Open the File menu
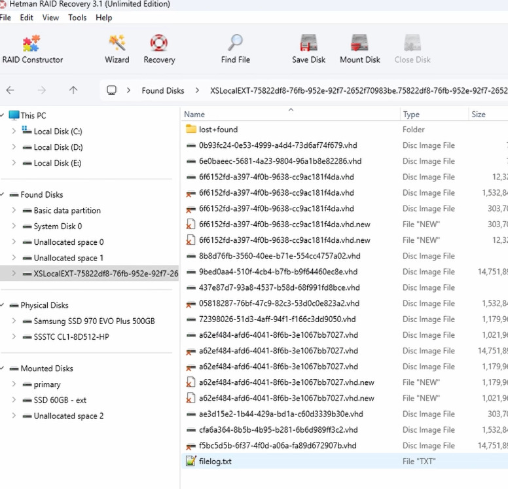 click(5, 18)
